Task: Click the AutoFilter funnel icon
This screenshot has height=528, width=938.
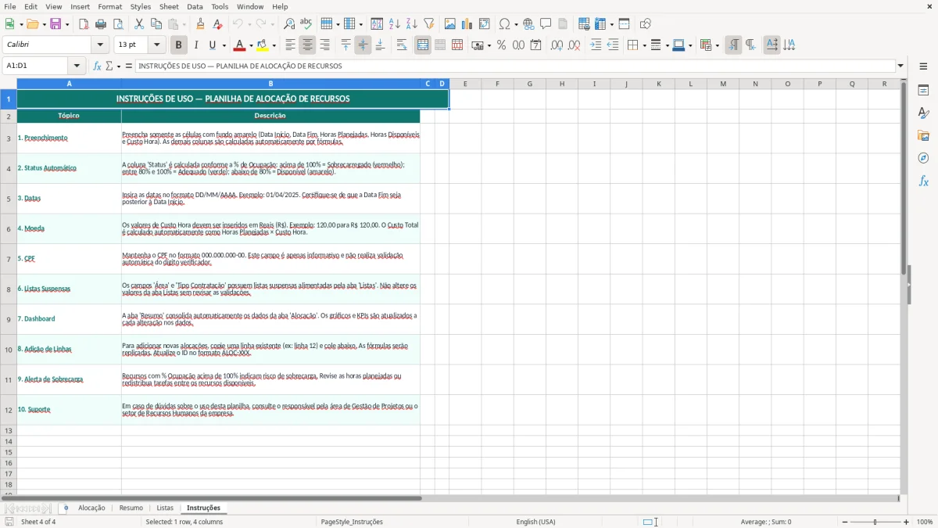Action: [x=428, y=24]
